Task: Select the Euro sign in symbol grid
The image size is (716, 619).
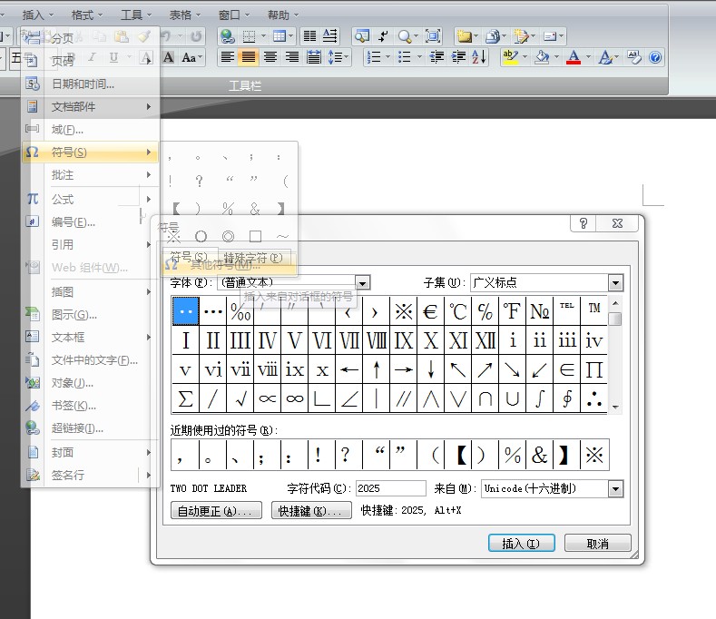Action: point(431,312)
